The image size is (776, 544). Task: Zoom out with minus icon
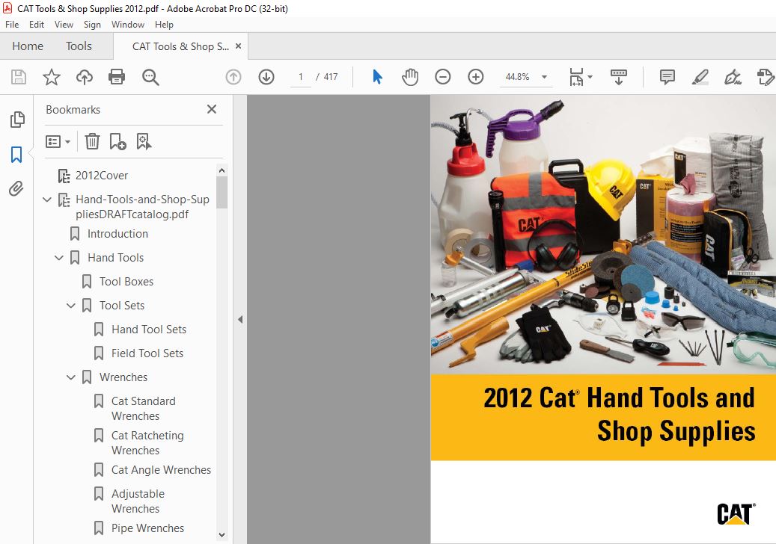tap(442, 77)
